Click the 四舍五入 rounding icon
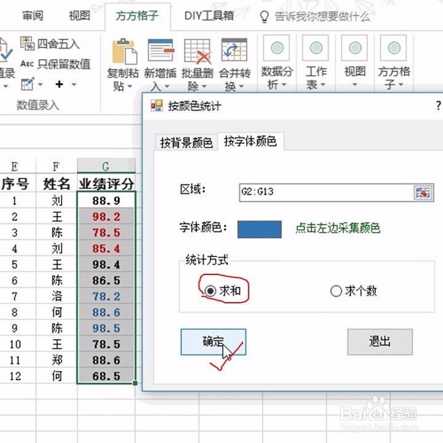The height and width of the screenshot is (443, 443). click(28, 44)
